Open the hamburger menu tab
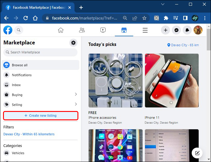The image size is (211, 162). [x=145, y=30]
